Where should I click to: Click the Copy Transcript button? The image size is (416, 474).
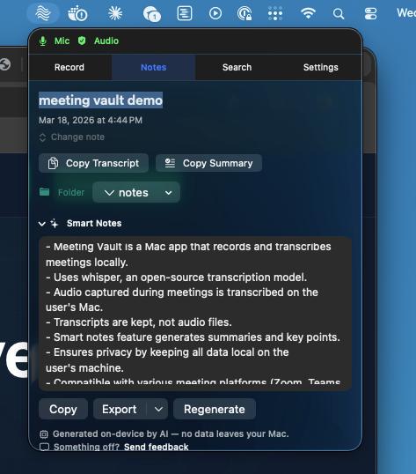(x=93, y=163)
